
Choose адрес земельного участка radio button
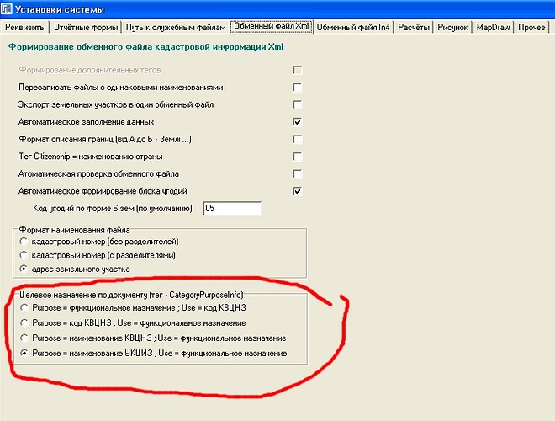click(24, 269)
